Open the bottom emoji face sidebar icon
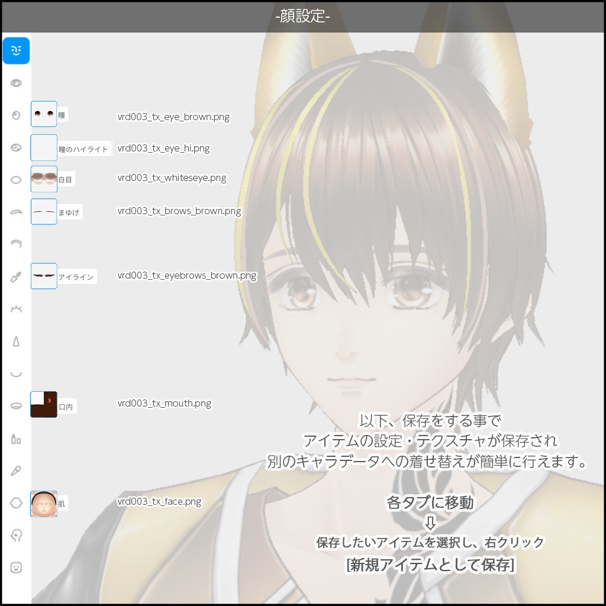Viewport: 606px width, 606px height. point(16,567)
